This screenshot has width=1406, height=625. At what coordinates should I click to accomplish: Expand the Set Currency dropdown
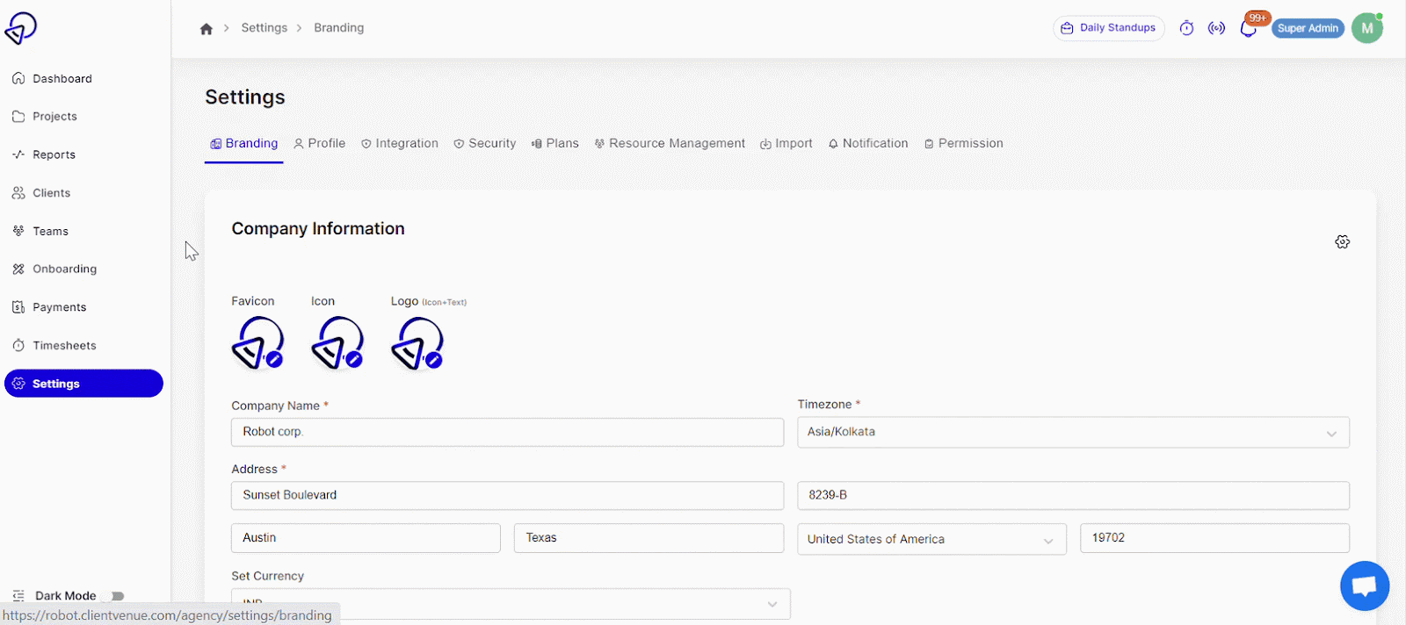pos(511,603)
